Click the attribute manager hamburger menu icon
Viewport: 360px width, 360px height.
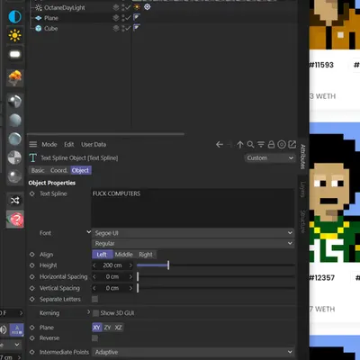[x=33, y=145]
